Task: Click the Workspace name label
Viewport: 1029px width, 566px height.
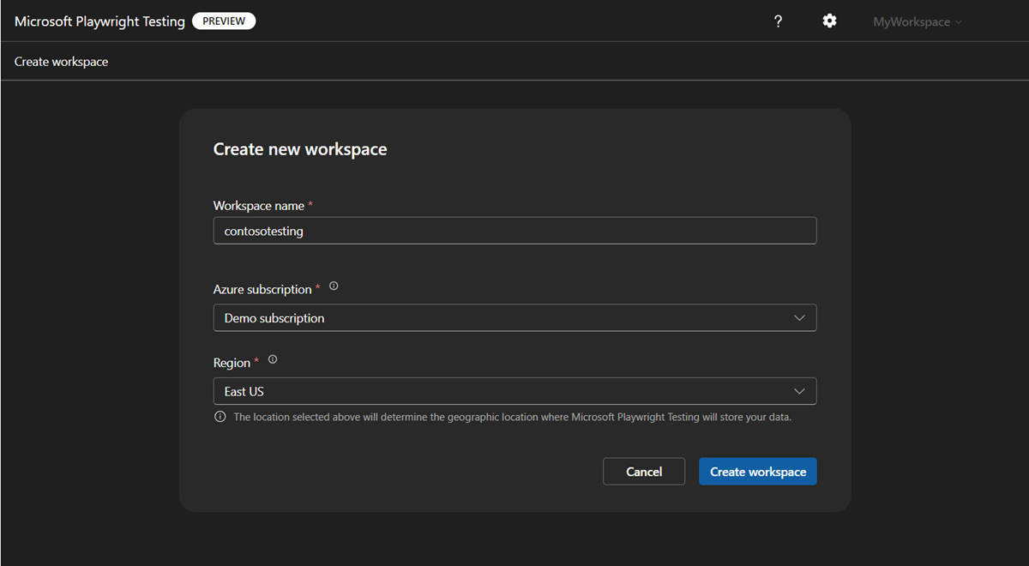Action: (x=257, y=205)
